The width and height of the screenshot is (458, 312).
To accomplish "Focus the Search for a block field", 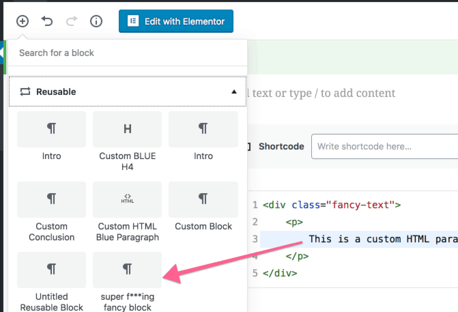I will coord(128,53).
